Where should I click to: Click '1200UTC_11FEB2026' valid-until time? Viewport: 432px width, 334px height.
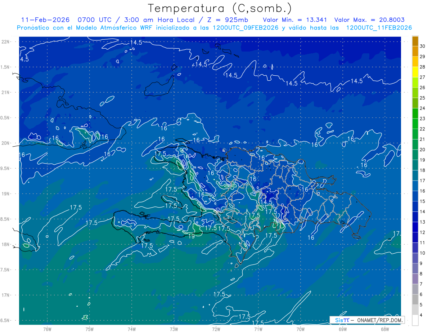[x=379, y=28]
